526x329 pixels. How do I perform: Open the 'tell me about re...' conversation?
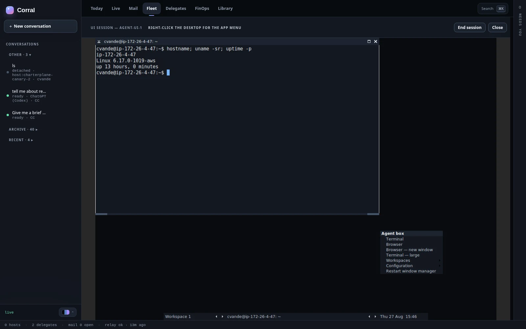coord(40,96)
